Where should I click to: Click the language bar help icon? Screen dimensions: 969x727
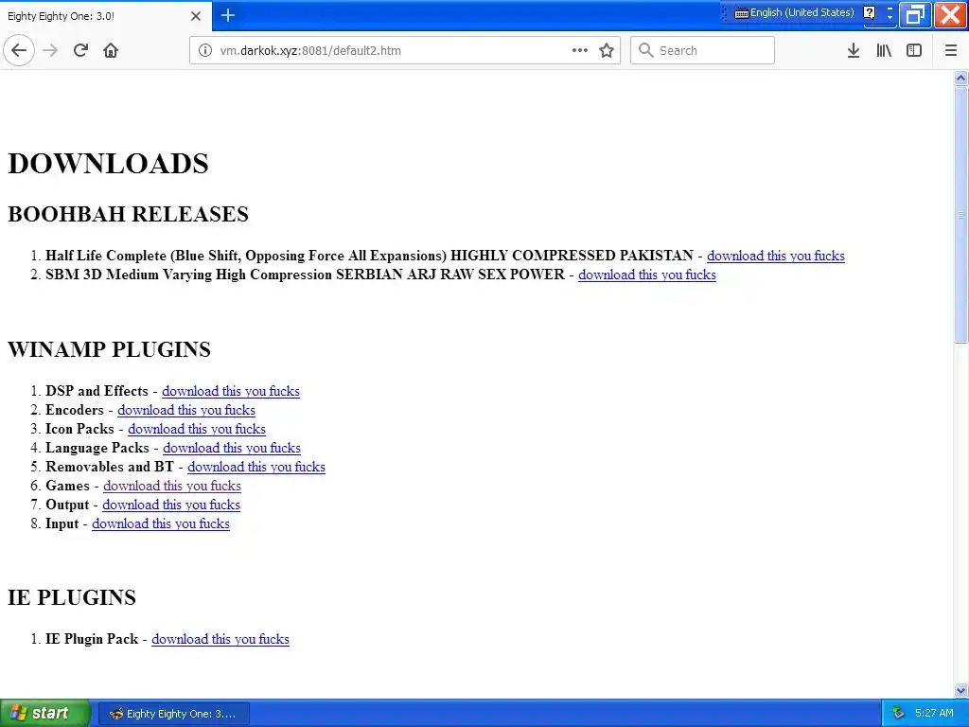870,12
